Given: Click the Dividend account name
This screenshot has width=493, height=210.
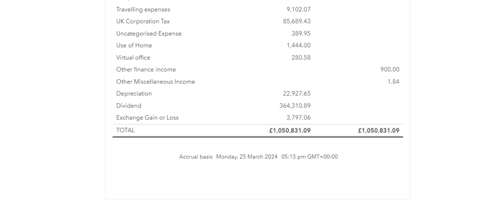Looking at the screenshot, I should 129,106.
